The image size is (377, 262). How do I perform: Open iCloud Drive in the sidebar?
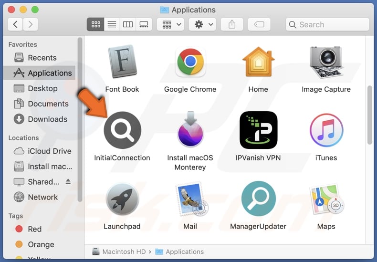click(40, 151)
